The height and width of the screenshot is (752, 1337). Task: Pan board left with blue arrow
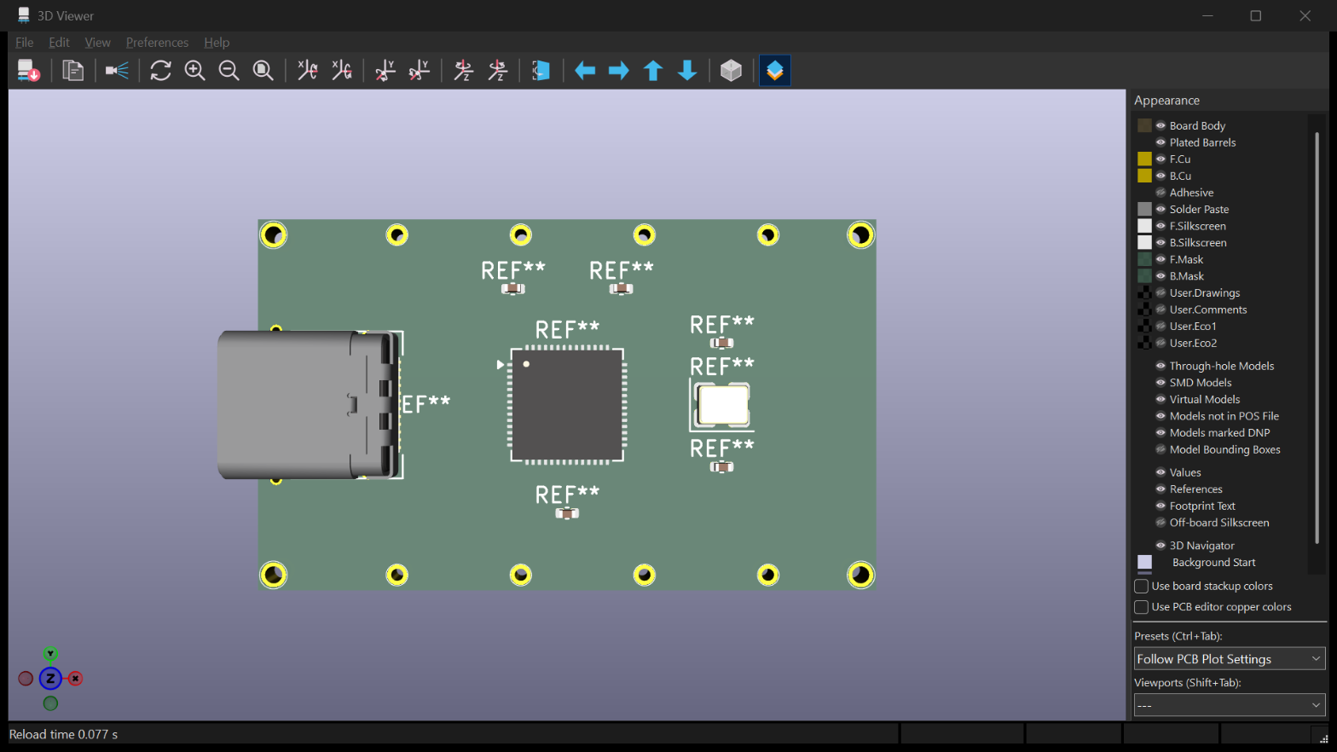(585, 71)
